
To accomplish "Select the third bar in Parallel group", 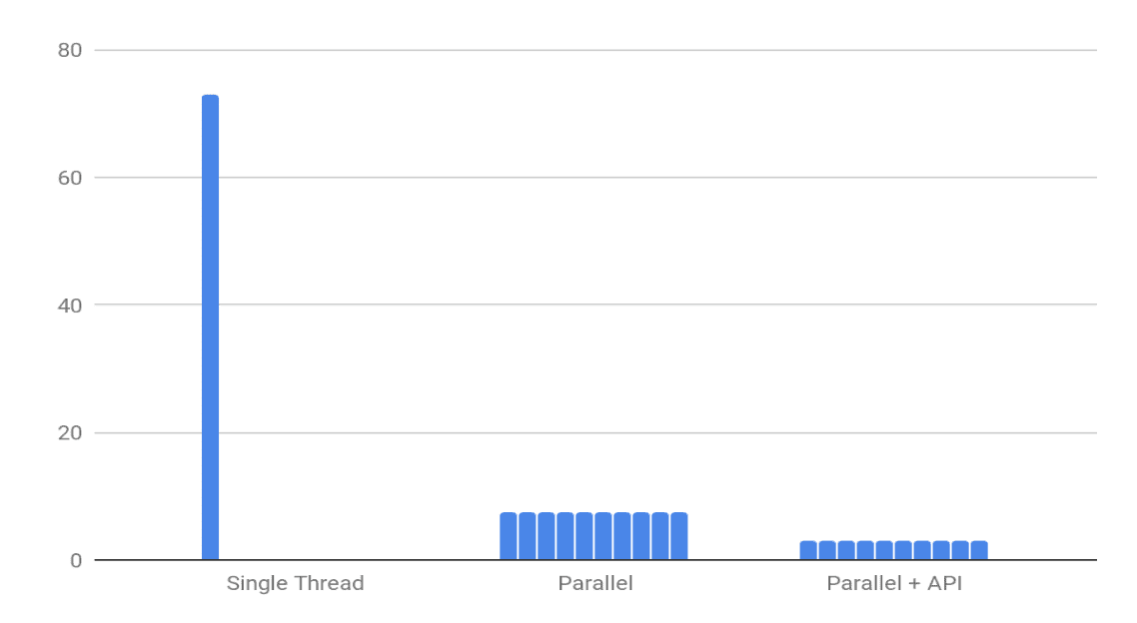I will [x=547, y=536].
